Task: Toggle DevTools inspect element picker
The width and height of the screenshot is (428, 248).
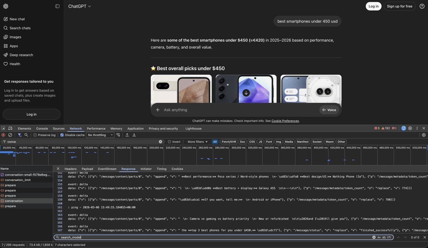Action: click(x=4, y=128)
